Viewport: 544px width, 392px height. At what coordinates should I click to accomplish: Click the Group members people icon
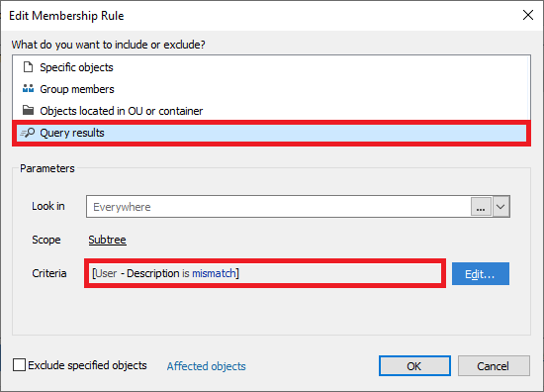coord(28,88)
